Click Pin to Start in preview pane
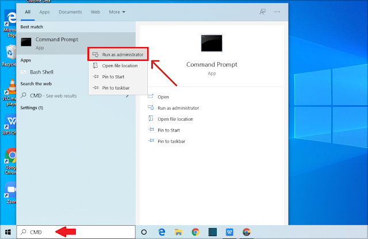 tap(168, 130)
